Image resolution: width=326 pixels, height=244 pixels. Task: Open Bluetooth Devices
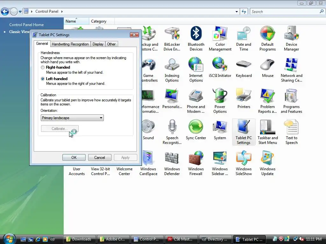tap(196, 38)
